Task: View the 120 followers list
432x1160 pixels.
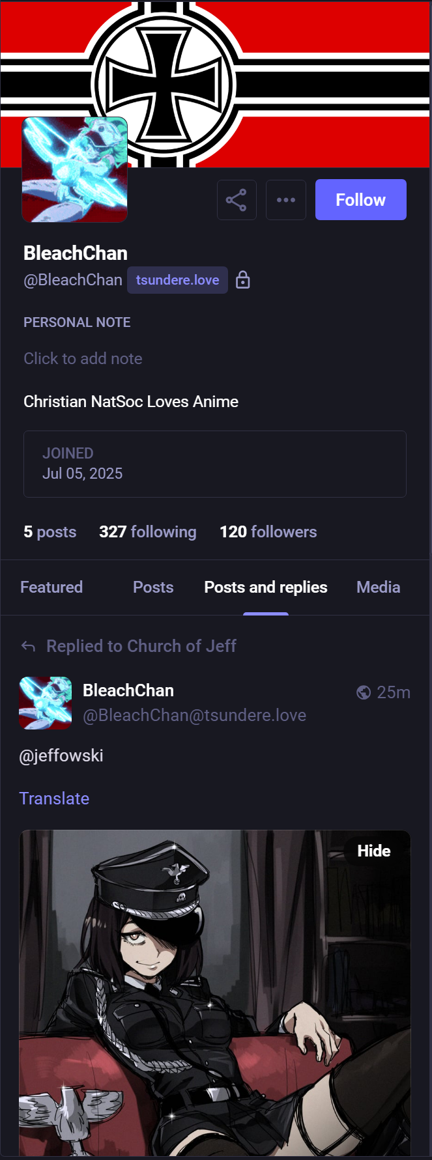Action: pos(268,532)
